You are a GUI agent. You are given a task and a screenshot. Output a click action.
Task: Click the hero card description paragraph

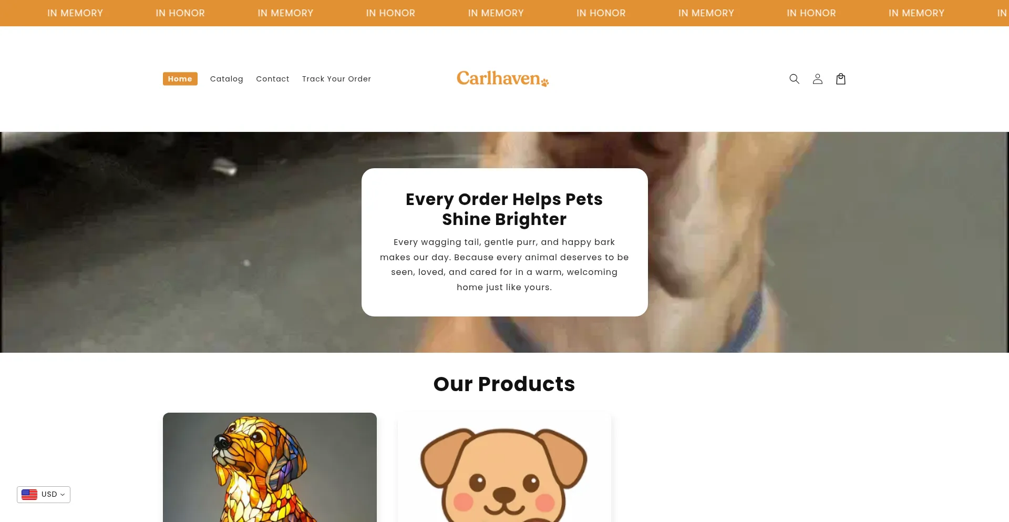504,265
